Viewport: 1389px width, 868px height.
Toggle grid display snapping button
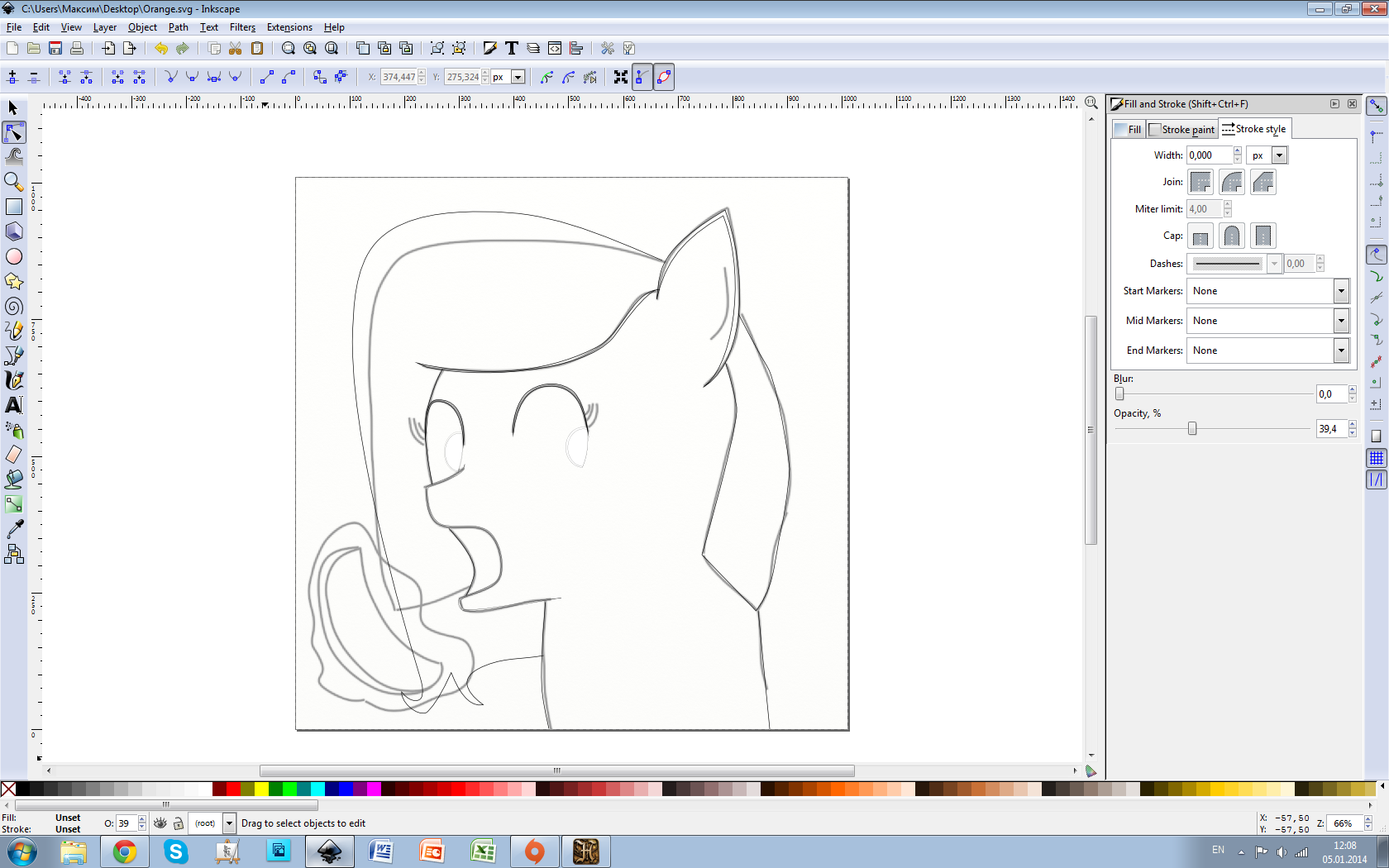point(1376,458)
